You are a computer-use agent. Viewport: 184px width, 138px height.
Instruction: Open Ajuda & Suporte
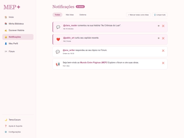[x=18, y=126]
